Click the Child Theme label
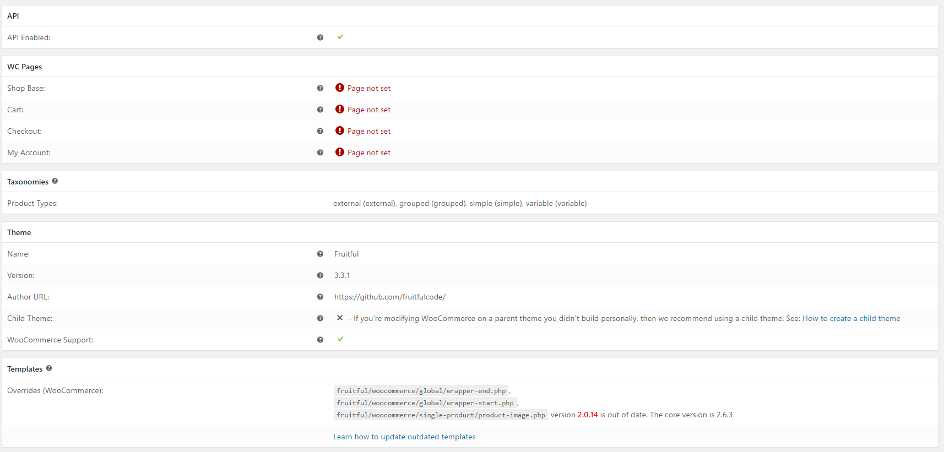944x452 pixels. (30, 318)
